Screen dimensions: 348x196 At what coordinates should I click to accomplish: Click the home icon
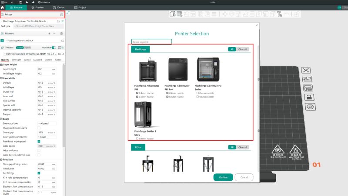pos(3,7)
